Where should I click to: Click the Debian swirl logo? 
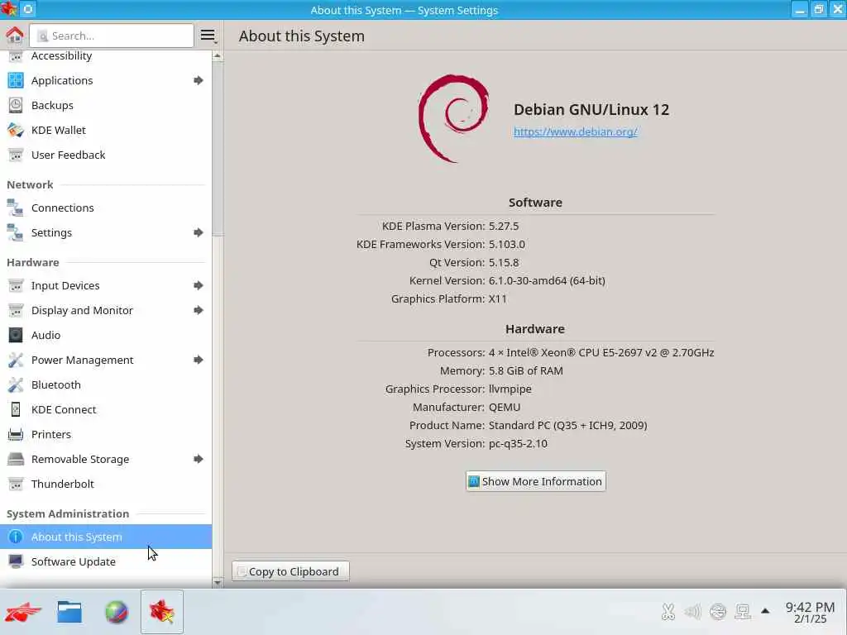pos(454,119)
